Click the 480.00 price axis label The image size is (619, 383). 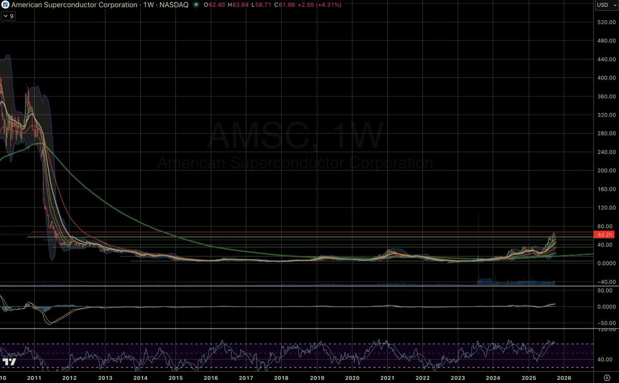pos(607,41)
